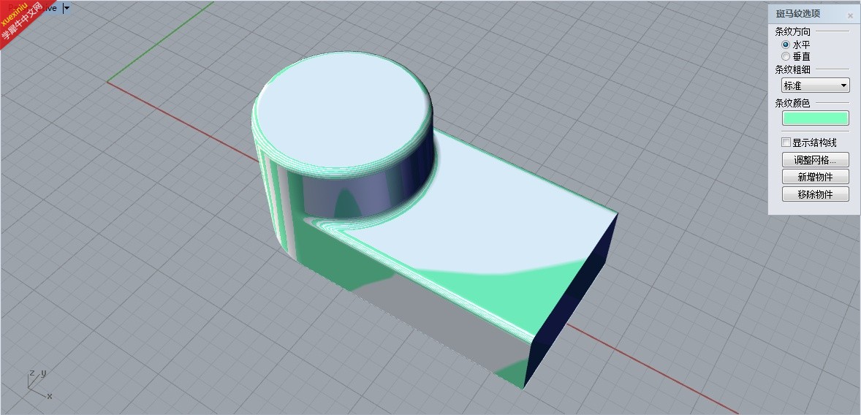Viewport: 861px width, 415px height.
Task: Select the 垂直 stripe direction radio button
Action: [786, 56]
